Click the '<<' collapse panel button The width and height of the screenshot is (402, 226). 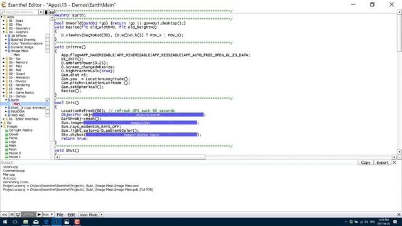(4, 215)
